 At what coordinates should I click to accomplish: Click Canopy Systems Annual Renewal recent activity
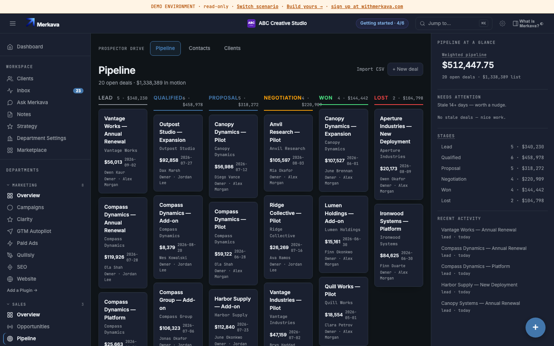[x=492, y=307]
